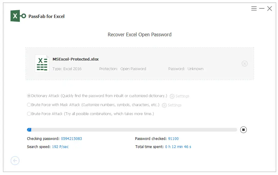
Task: Open the hamburger menu icon
Action: [254, 8]
